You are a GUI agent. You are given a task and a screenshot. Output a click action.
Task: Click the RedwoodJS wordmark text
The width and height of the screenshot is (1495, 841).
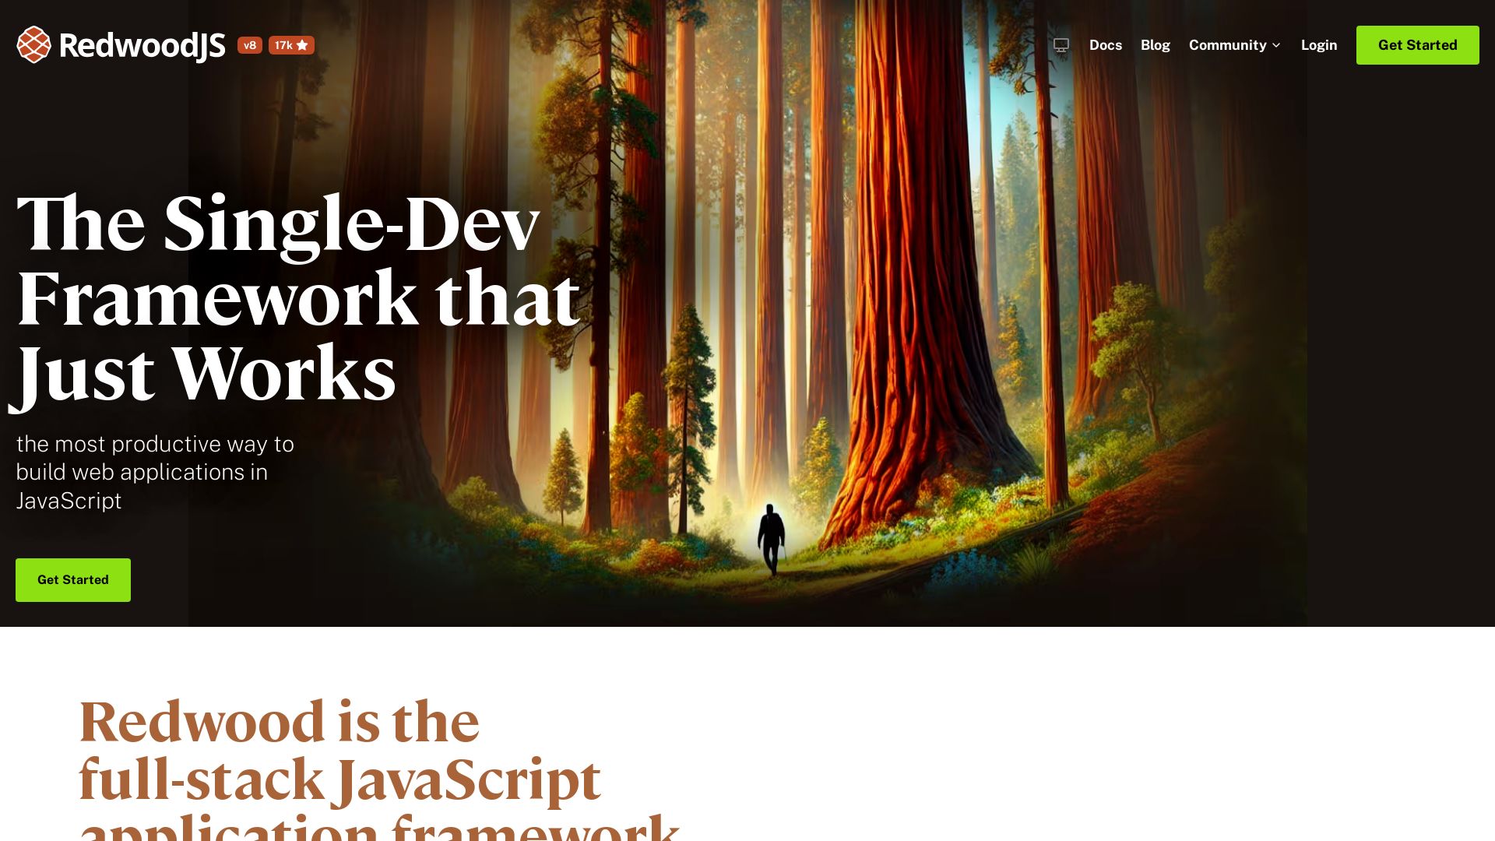click(142, 45)
